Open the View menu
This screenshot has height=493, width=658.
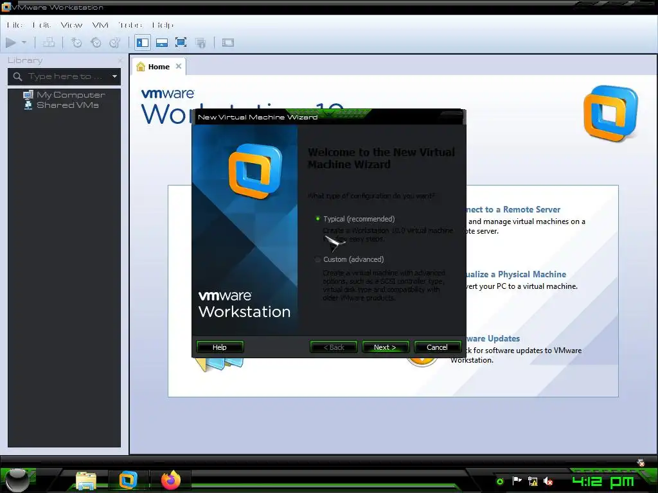pyautogui.click(x=71, y=25)
